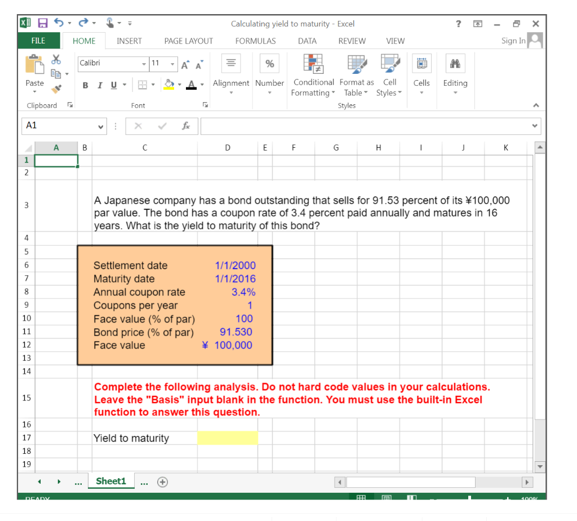Click the Cut scissors icon
Image resolution: width=577 pixels, height=521 pixels.
coord(56,59)
